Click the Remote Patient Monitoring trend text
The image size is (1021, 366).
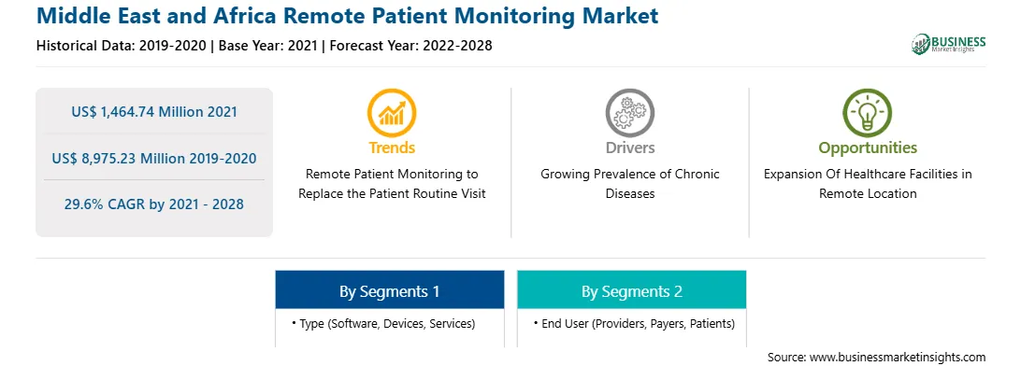click(392, 184)
